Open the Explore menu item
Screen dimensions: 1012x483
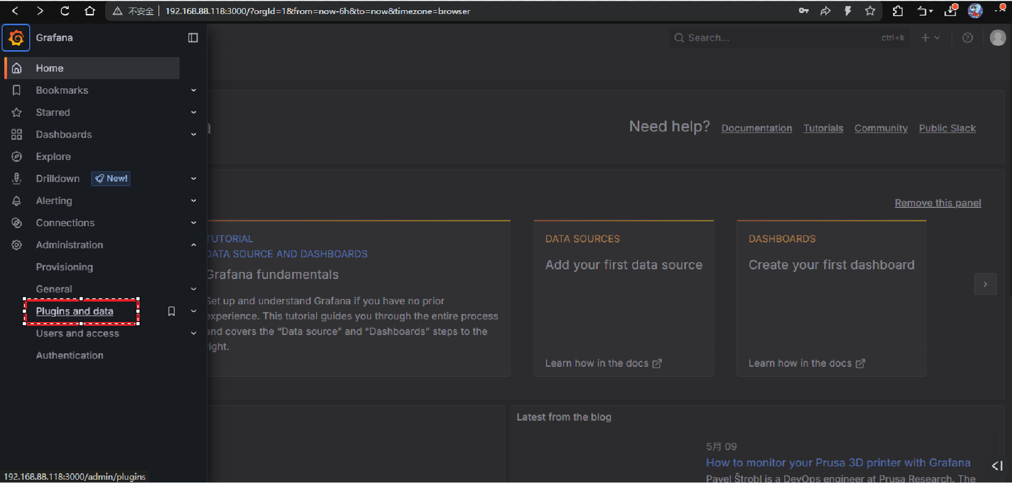click(53, 157)
